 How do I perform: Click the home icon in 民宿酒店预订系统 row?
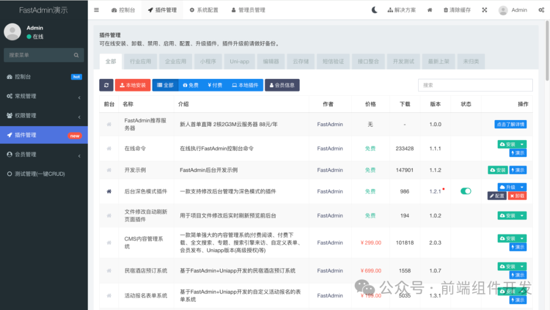coord(109,271)
